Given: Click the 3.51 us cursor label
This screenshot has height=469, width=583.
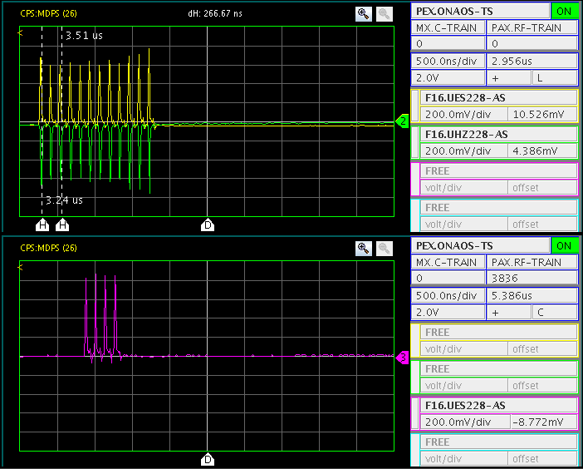Looking at the screenshot, I should pyautogui.click(x=84, y=36).
